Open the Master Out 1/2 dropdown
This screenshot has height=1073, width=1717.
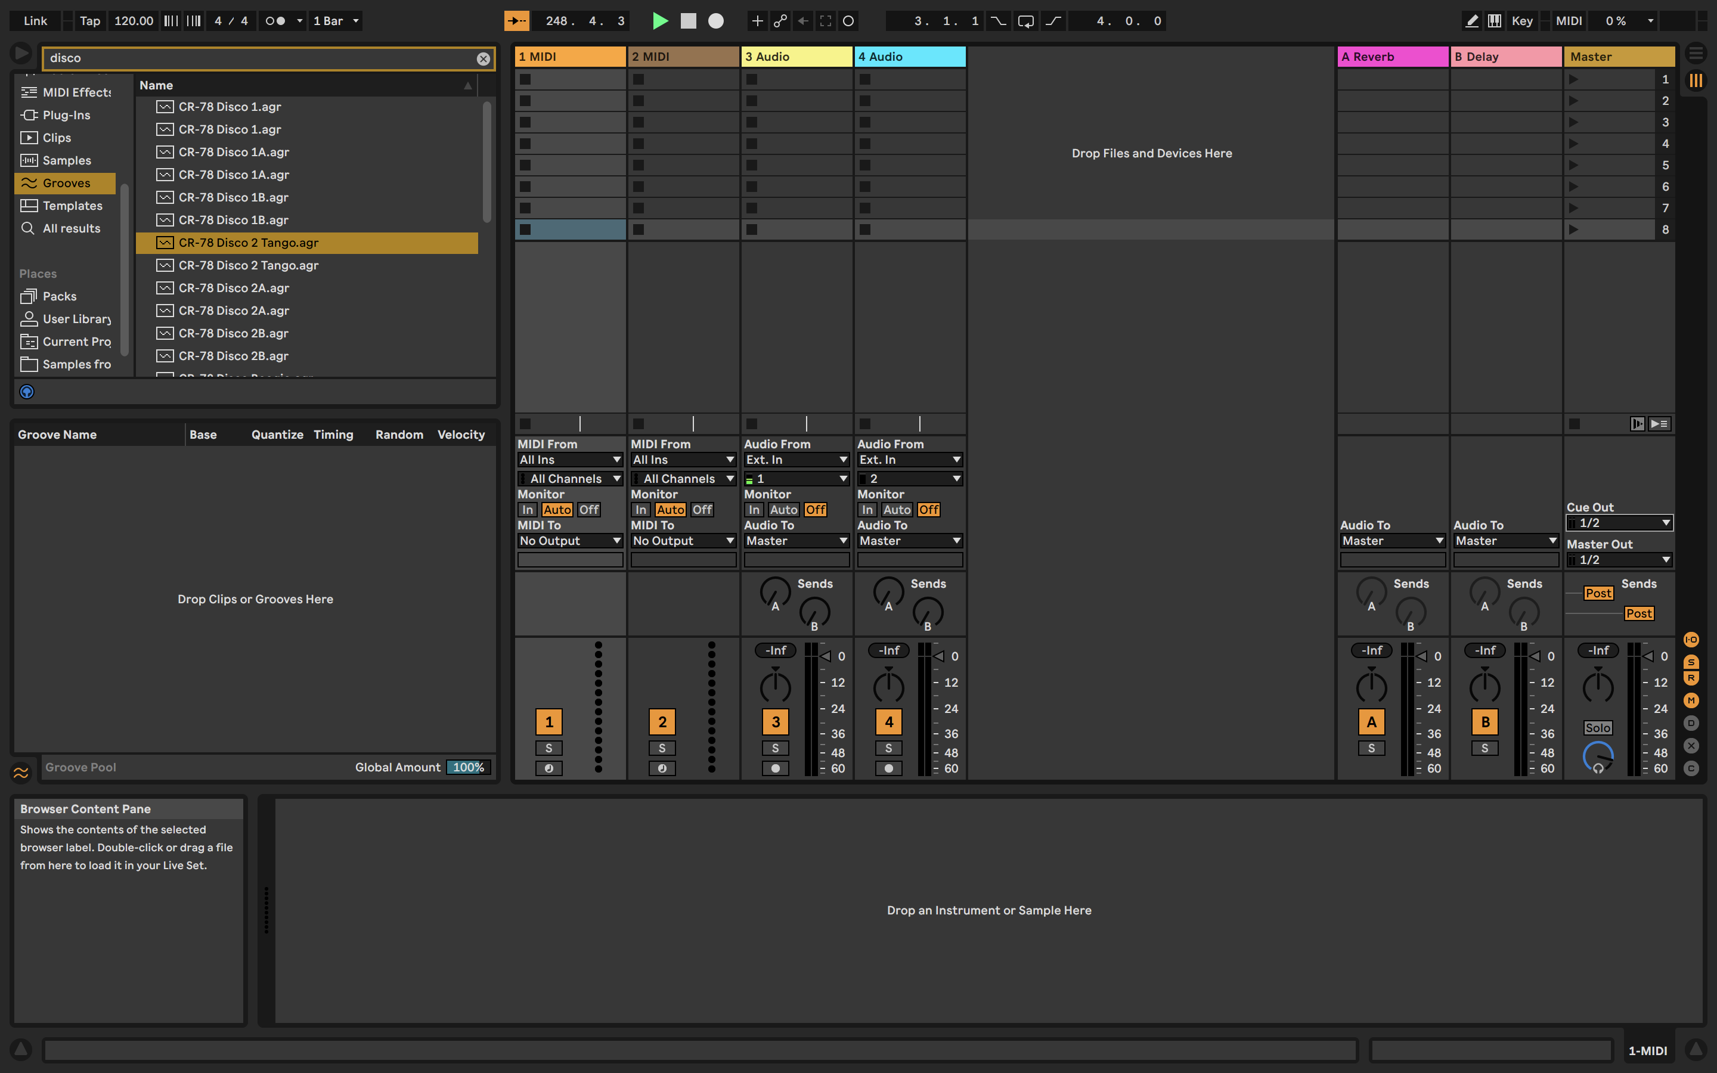pos(1619,560)
